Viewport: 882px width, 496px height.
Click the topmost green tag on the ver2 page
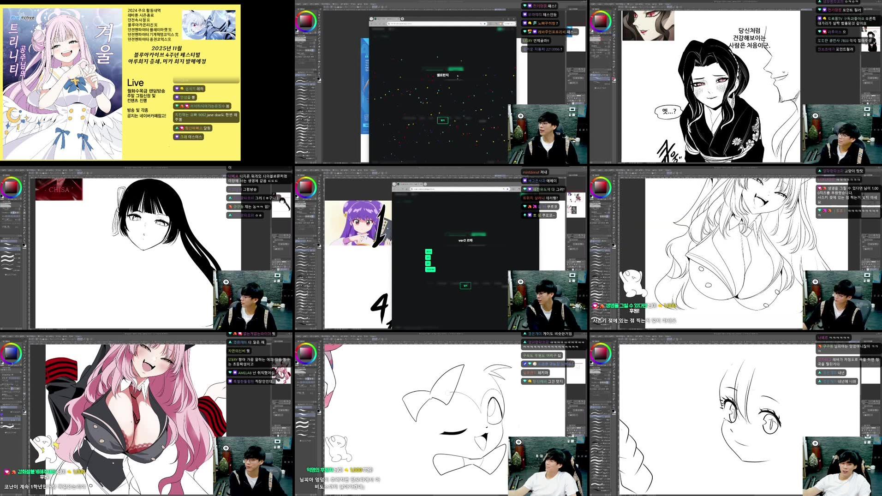(429, 251)
